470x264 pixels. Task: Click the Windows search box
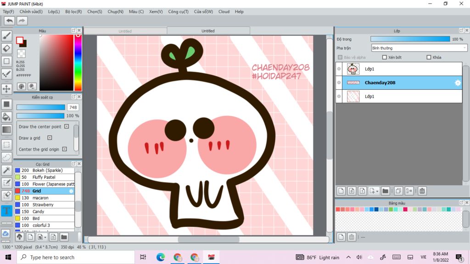click(x=75, y=258)
